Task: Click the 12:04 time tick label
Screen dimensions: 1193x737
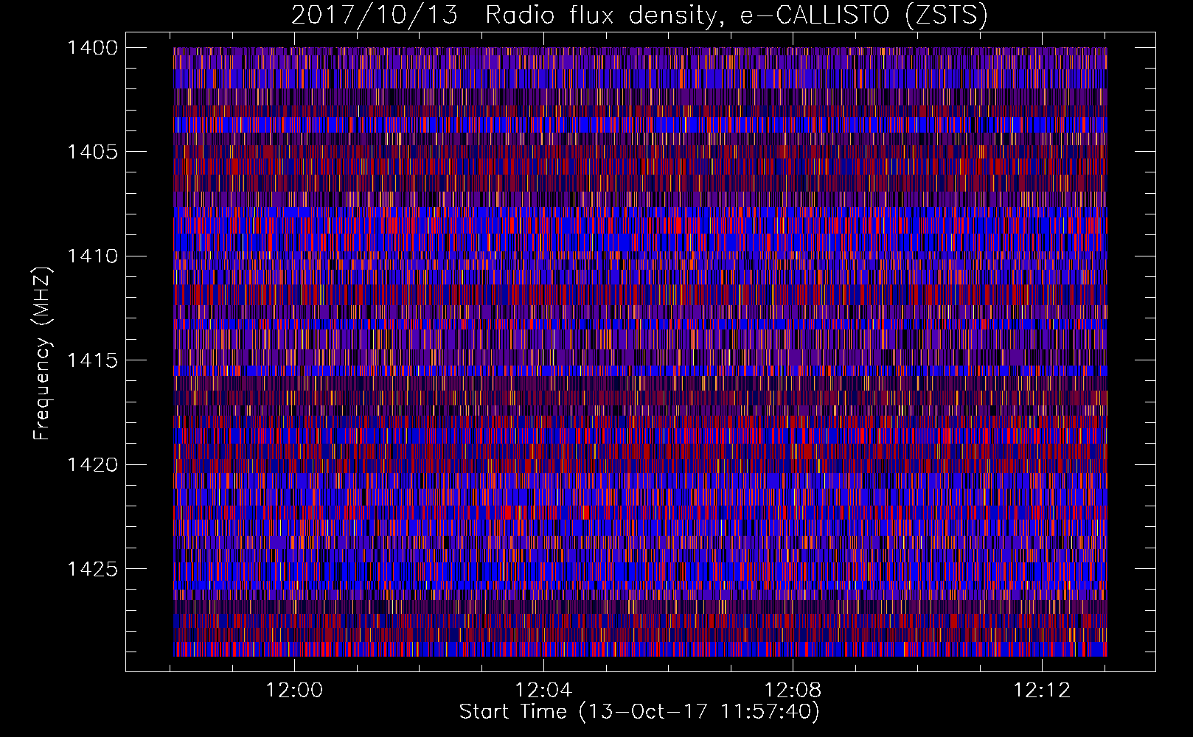Action: (543, 691)
